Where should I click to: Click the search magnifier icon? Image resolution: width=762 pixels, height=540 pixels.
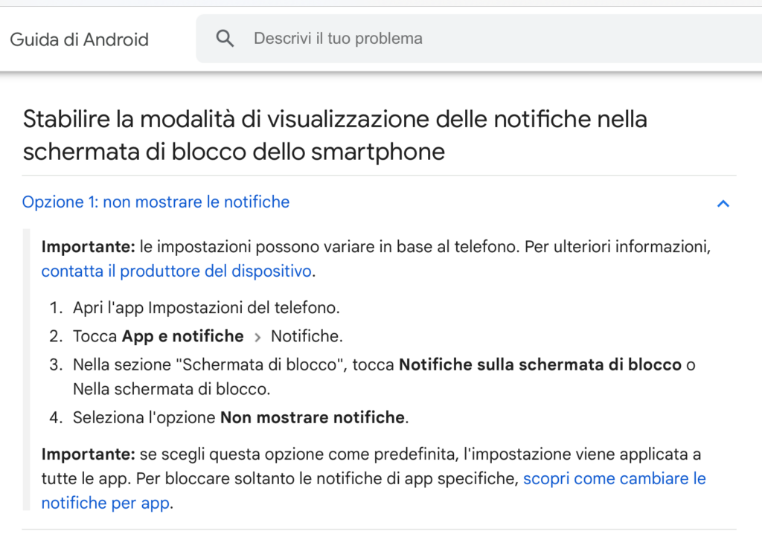(225, 39)
